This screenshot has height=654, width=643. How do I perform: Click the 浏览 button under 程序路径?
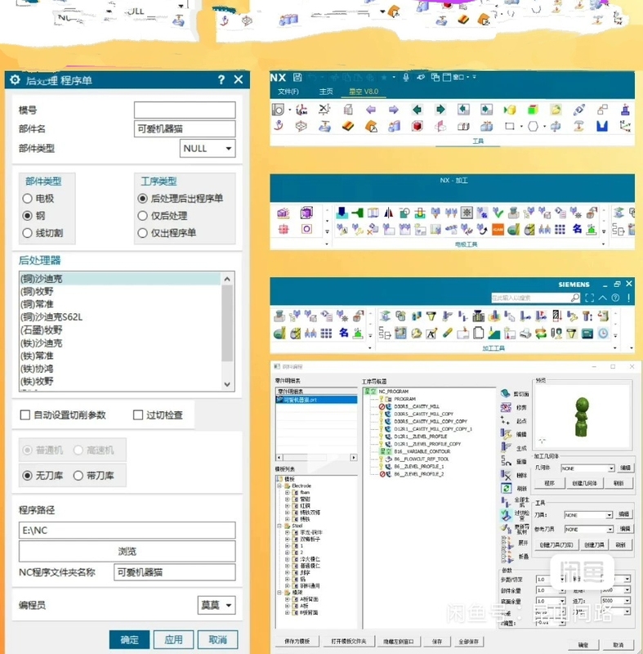(x=127, y=551)
